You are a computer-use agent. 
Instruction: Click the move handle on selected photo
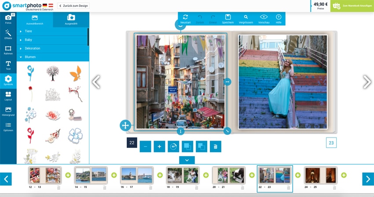click(125, 125)
